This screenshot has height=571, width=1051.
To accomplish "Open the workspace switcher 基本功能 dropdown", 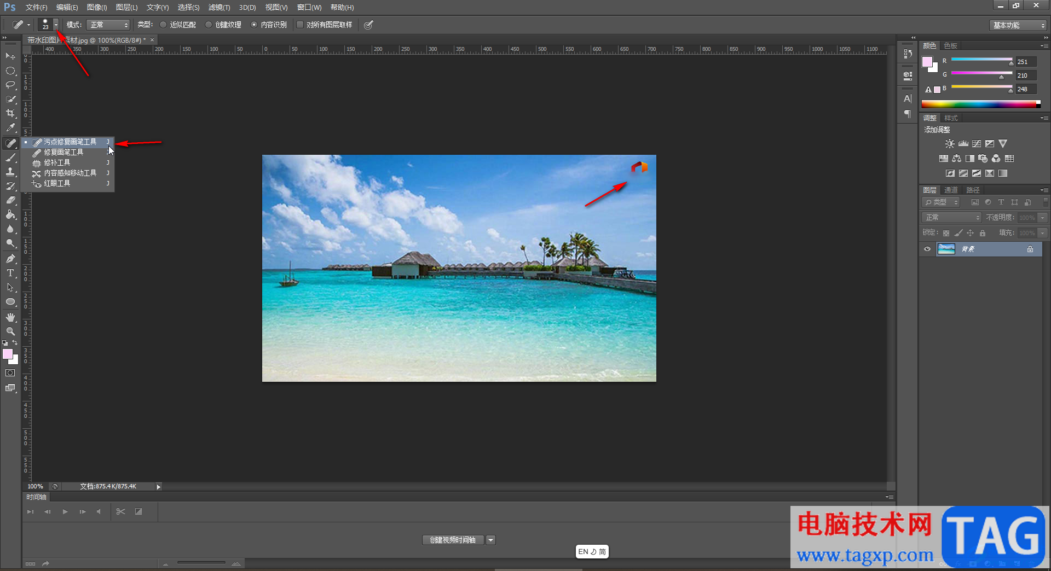I will (1018, 25).
